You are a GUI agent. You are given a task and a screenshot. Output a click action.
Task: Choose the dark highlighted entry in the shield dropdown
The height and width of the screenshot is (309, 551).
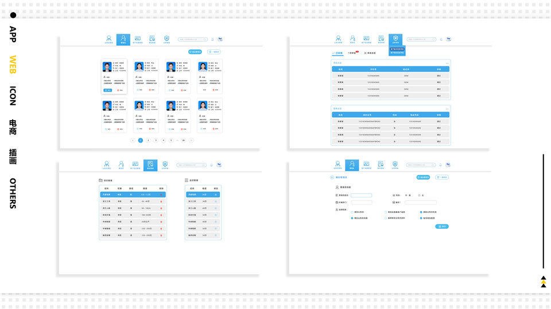coord(397,49)
